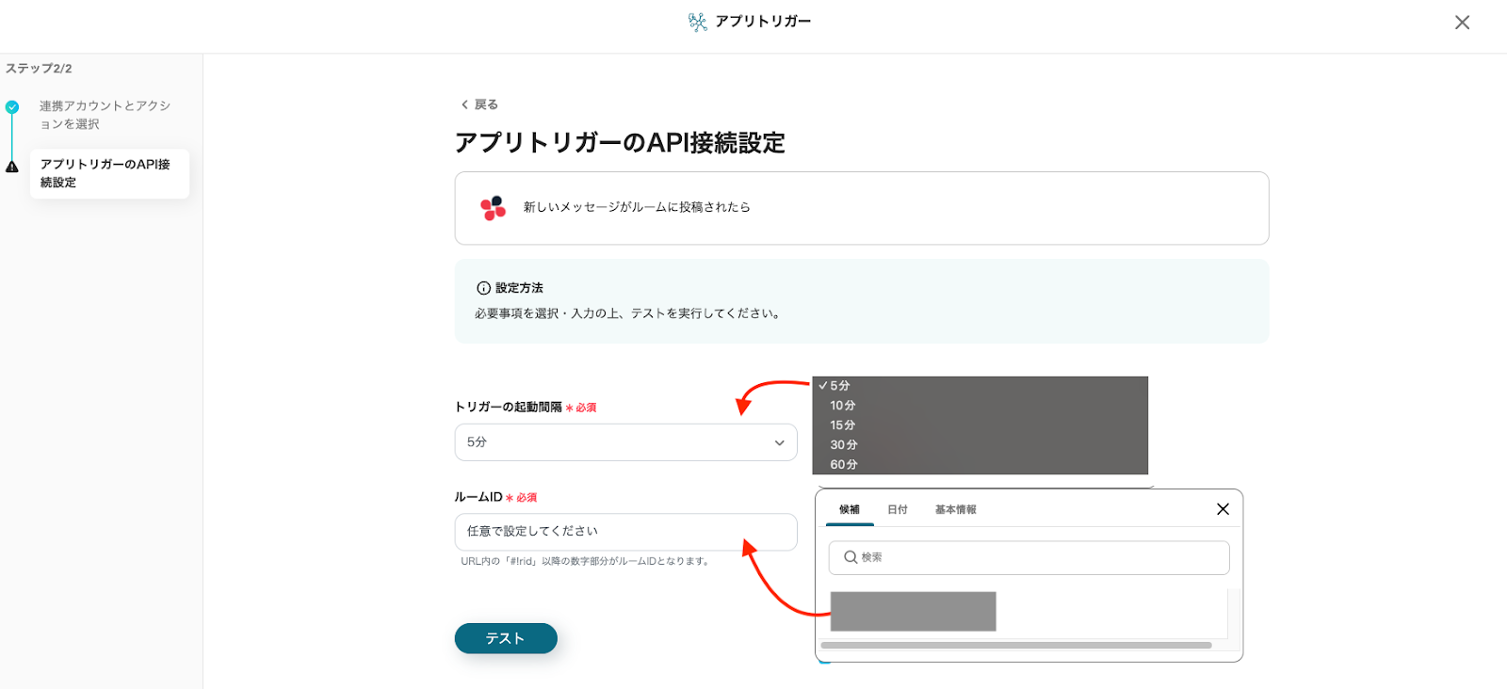The image size is (1507, 689).
Task: Open the トリガーの起動間隔 dropdown
Action: pos(625,442)
